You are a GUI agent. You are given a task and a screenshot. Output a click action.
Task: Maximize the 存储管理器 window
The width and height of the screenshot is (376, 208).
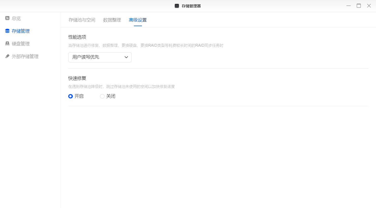(359, 6)
